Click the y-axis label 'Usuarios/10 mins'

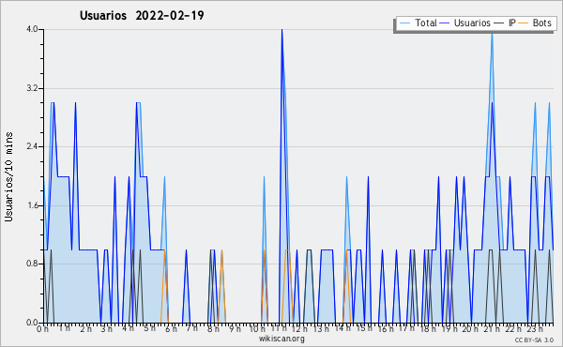[8, 176]
